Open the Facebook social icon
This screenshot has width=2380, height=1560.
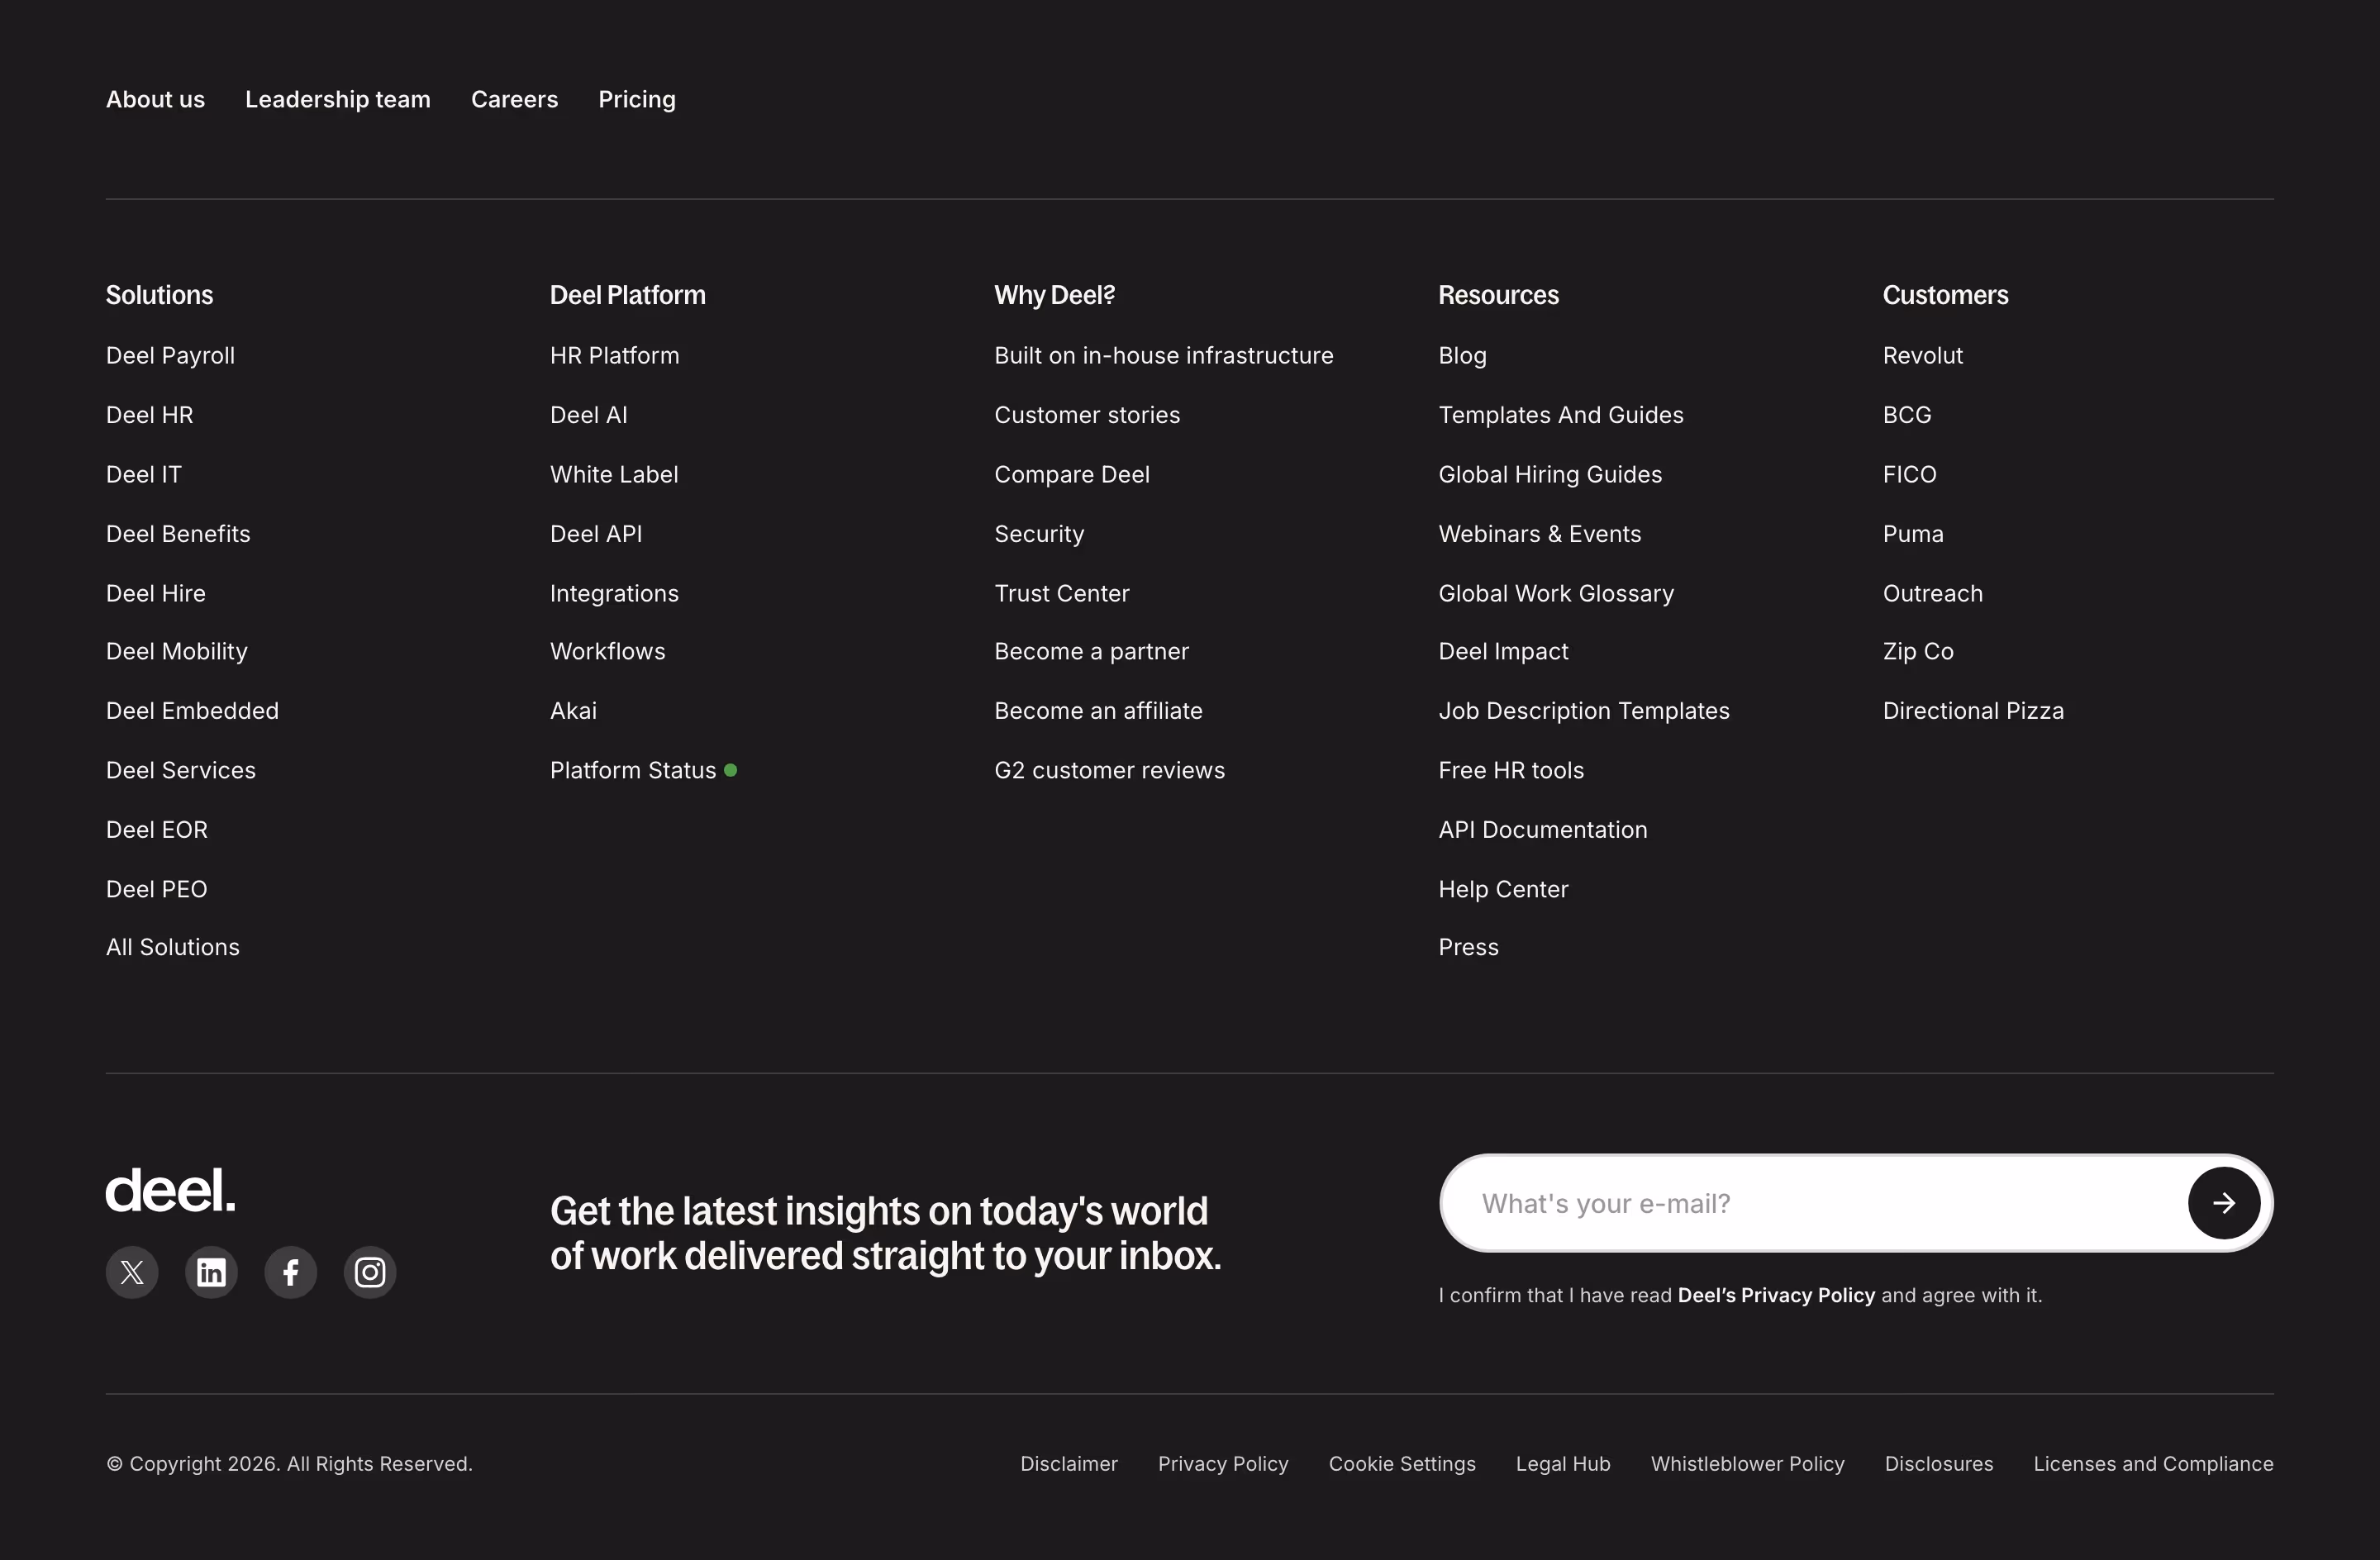tap(291, 1272)
